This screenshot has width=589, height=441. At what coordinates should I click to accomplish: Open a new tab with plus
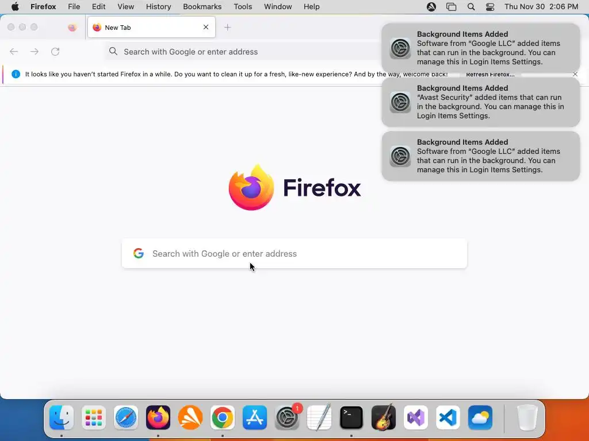[228, 28]
